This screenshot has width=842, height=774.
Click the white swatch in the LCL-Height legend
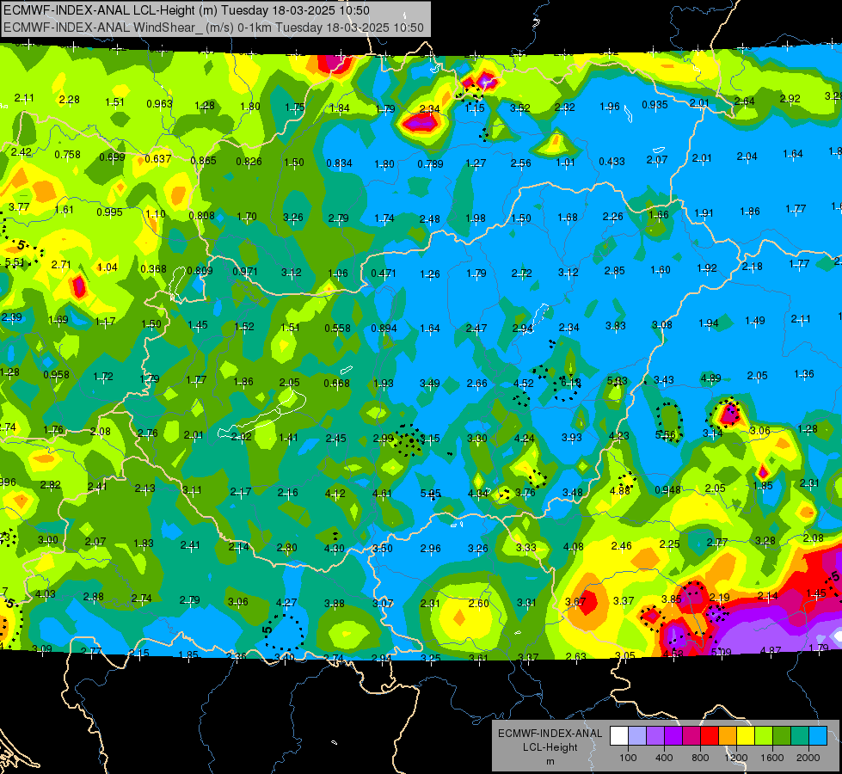[x=619, y=735]
